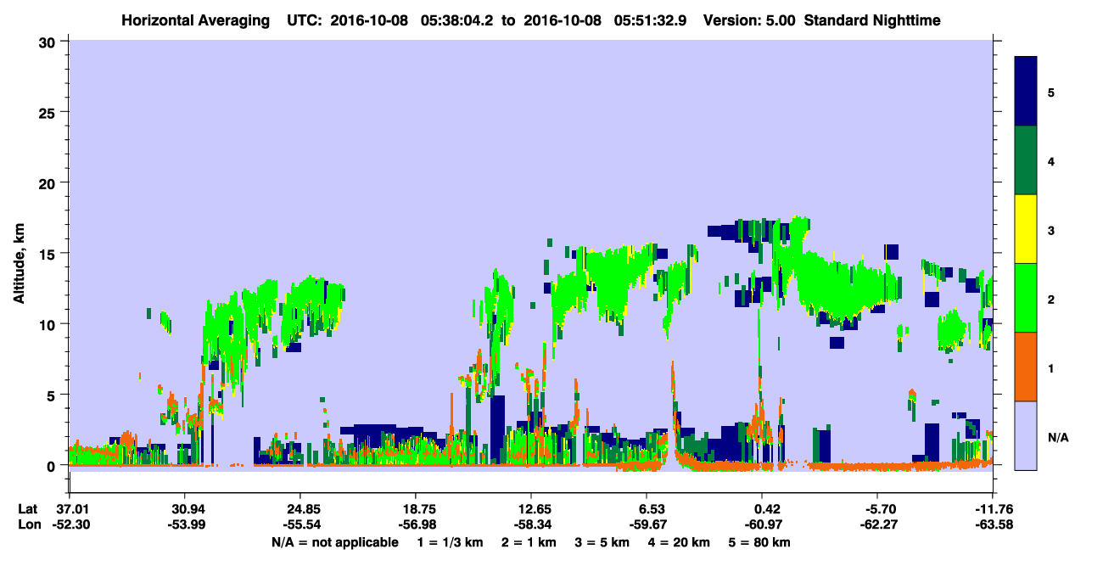
Task: Click the dark green level 4 colorbar segment
Action: (x=1026, y=160)
